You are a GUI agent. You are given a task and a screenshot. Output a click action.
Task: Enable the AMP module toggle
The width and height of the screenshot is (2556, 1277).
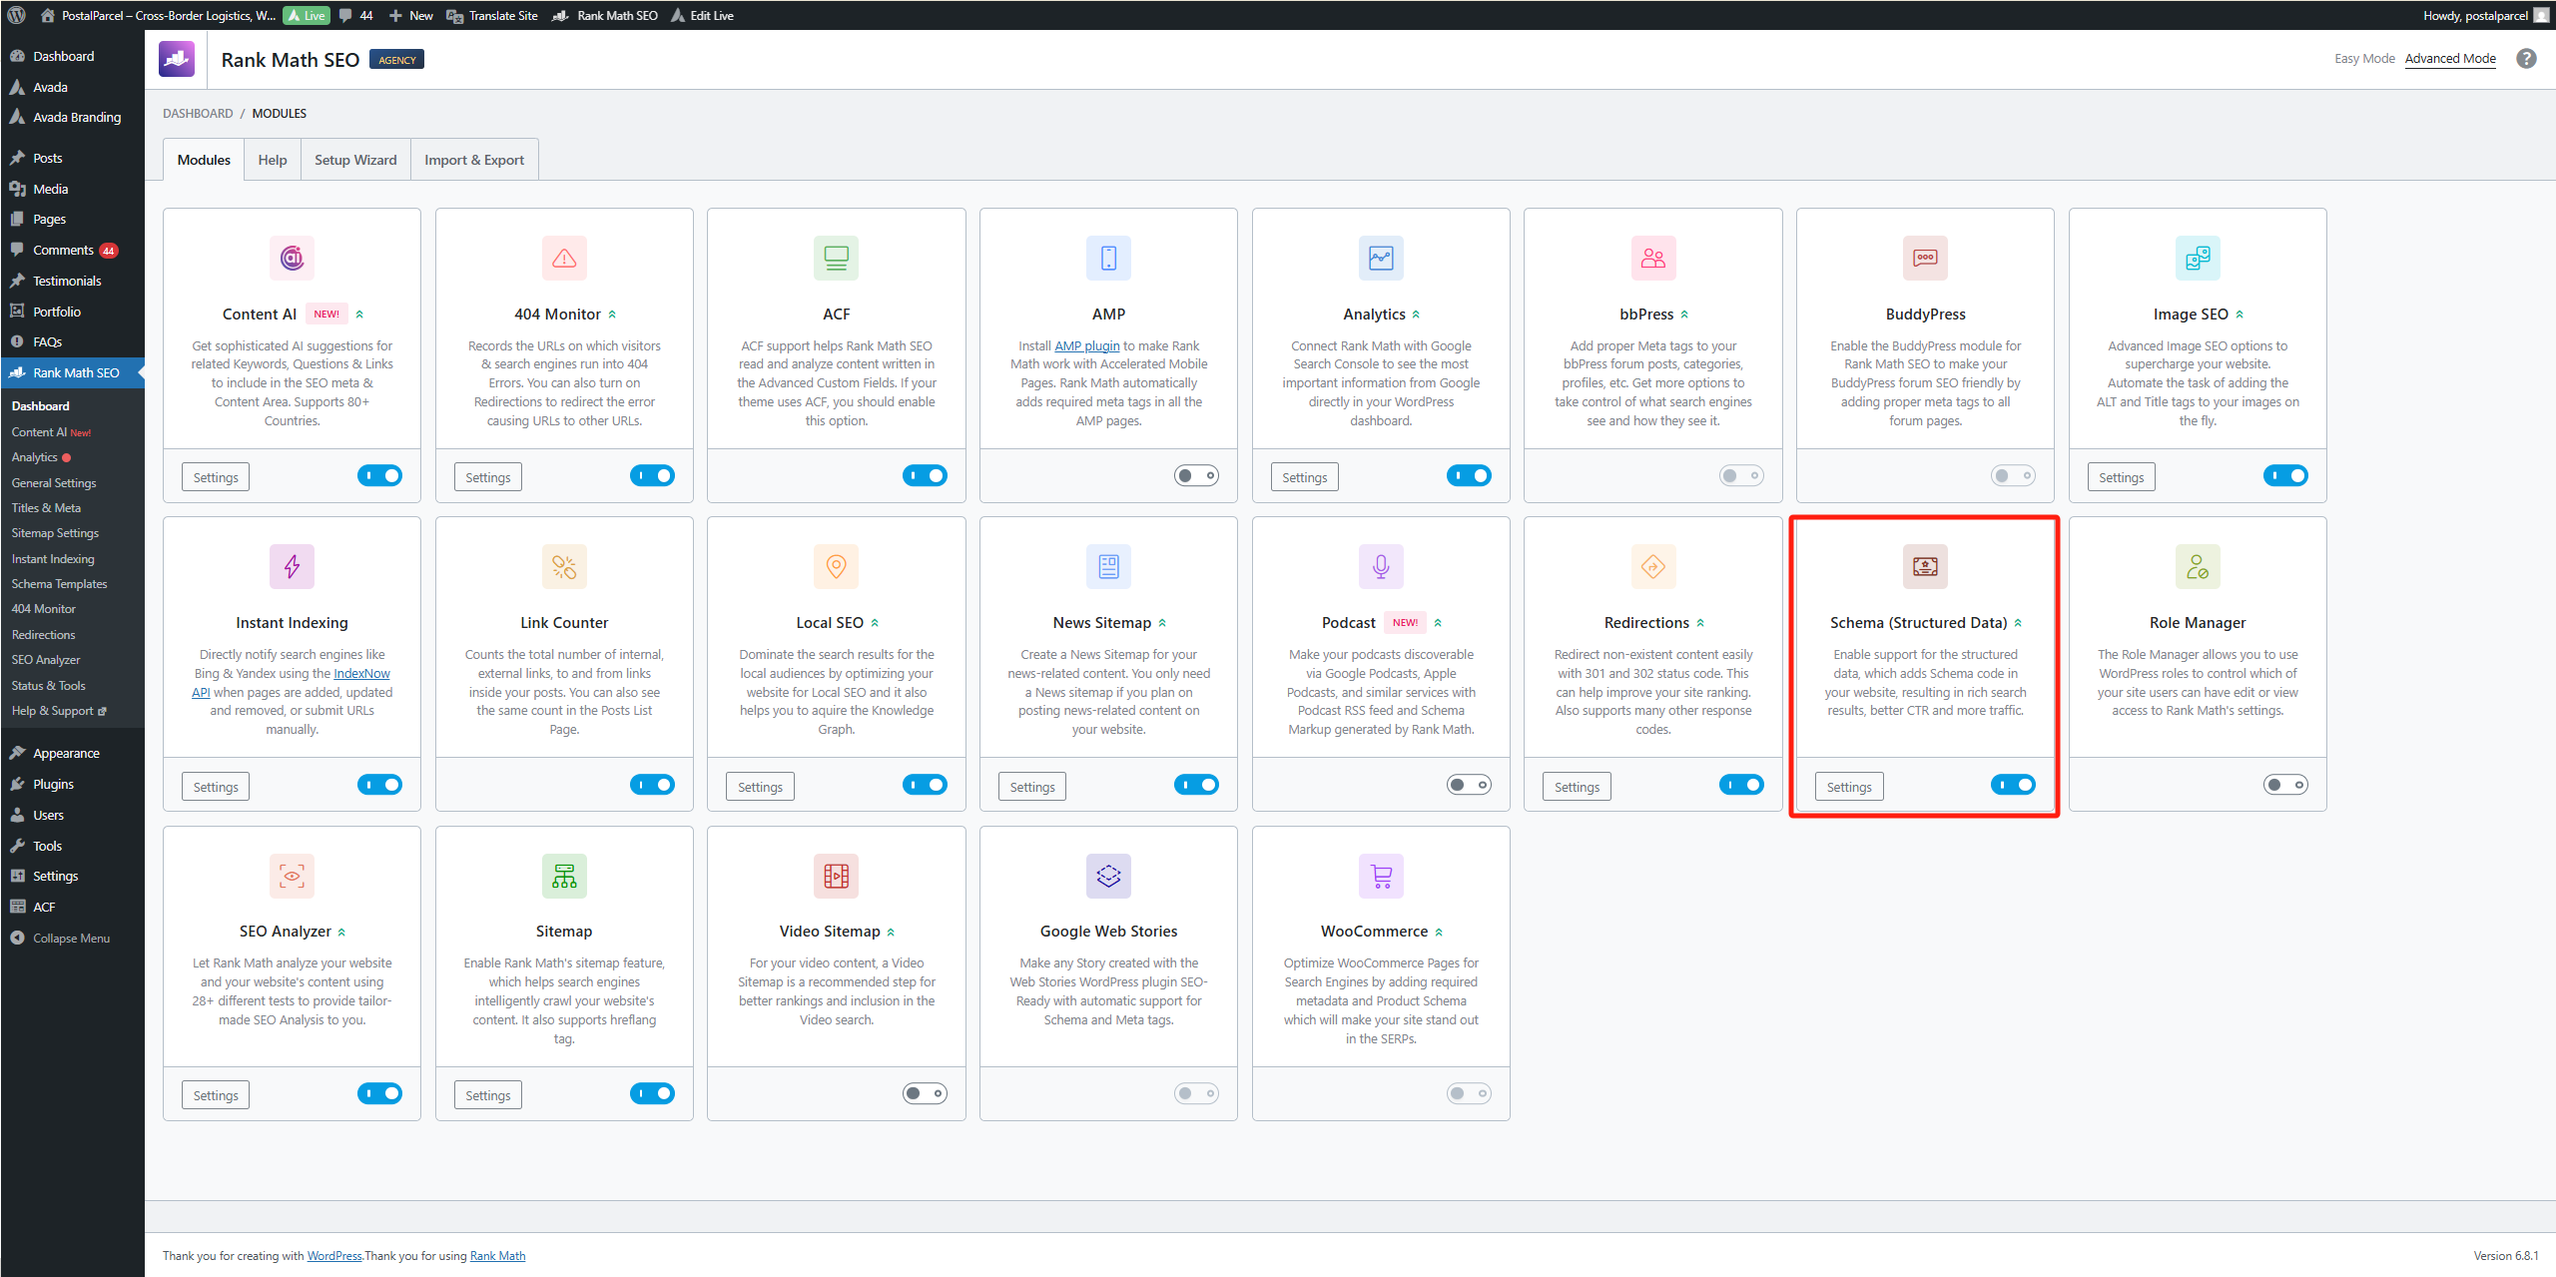[x=1196, y=476]
